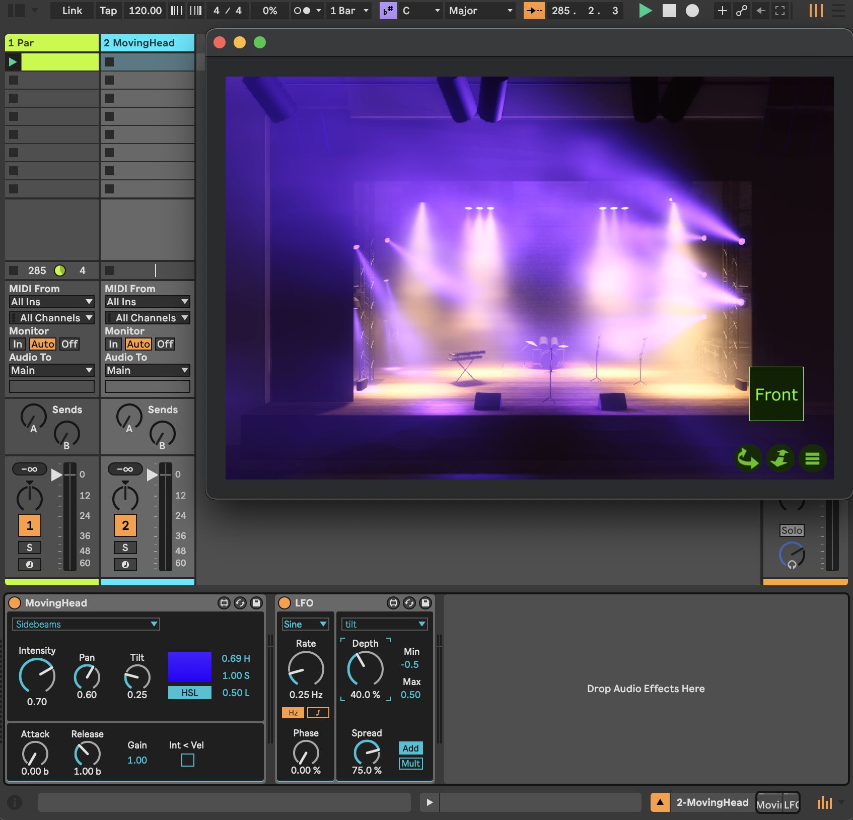
Task: Open the Sine waveform dropdown in LFO
Action: [305, 624]
